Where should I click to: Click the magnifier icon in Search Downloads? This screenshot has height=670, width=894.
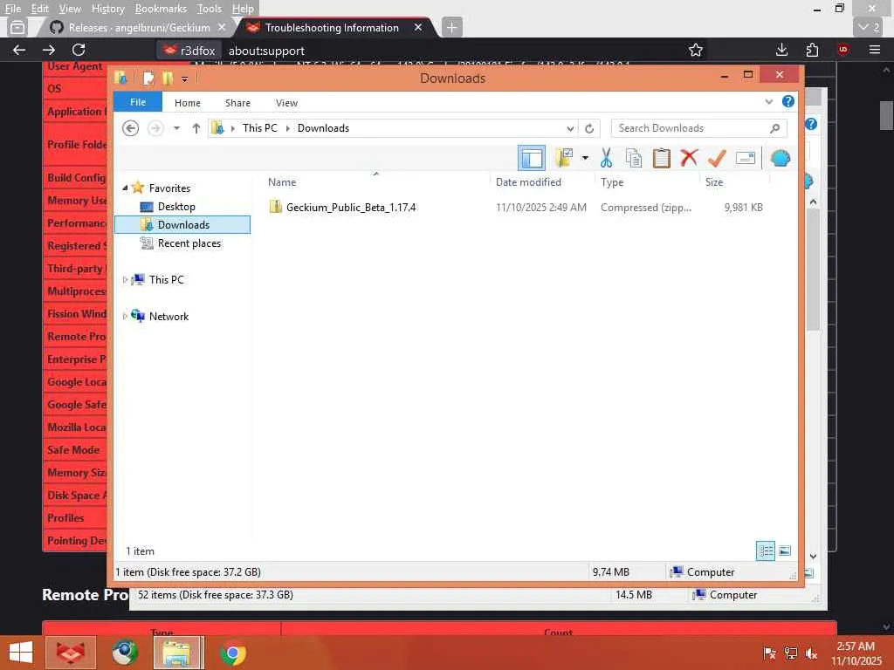point(775,128)
